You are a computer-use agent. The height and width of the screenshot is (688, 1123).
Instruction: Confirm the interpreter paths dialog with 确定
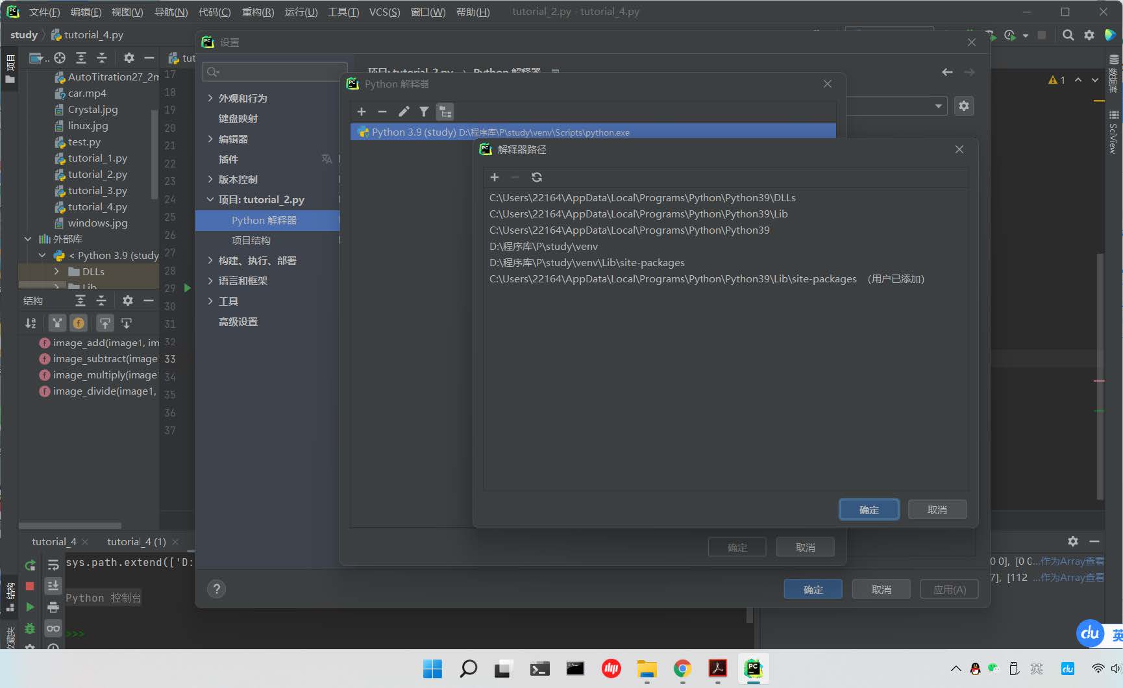click(x=869, y=510)
